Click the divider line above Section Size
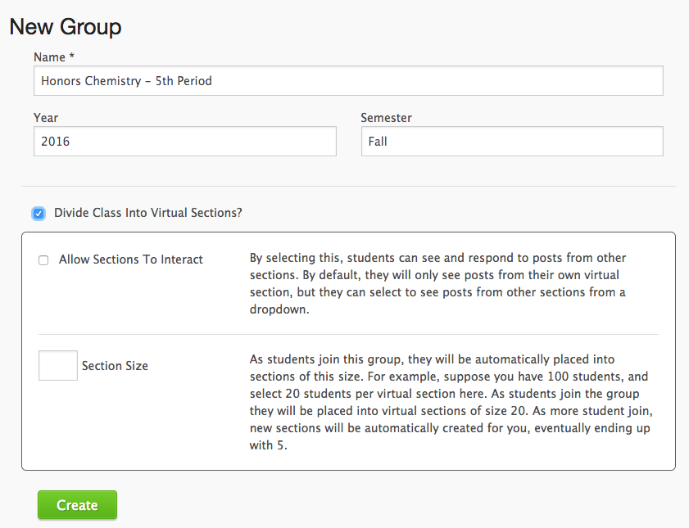 (x=348, y=334)
